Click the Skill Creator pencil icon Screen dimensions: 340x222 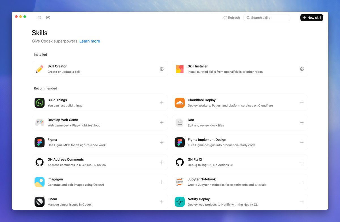(40, 69)
